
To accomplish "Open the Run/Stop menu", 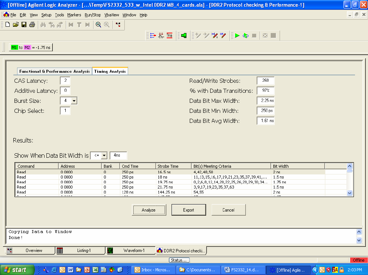I will point(92,15).
